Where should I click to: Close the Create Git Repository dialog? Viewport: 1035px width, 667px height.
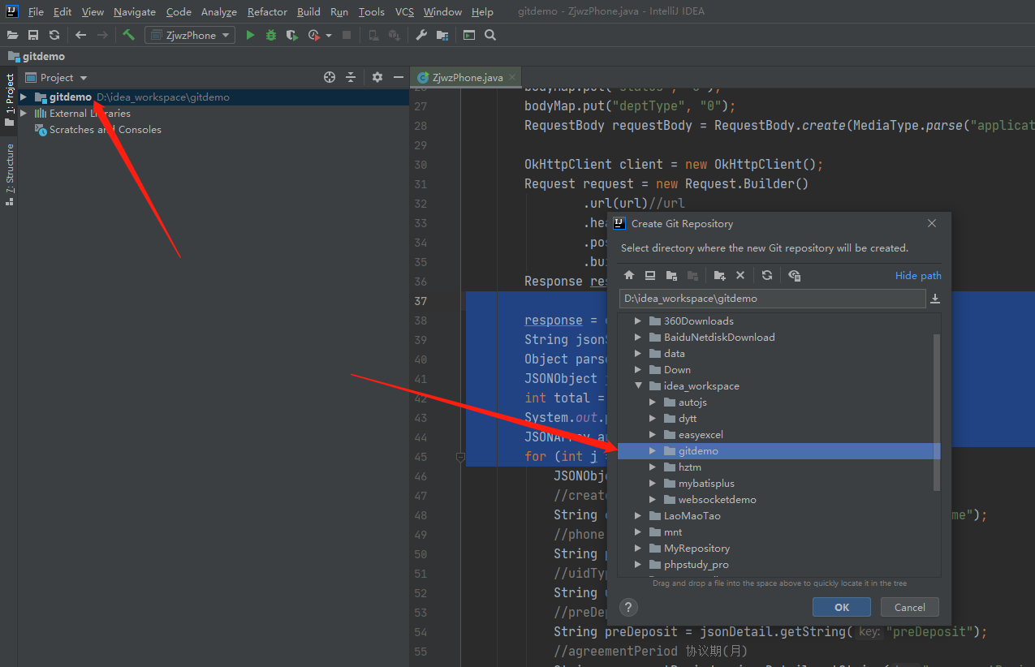932,223
